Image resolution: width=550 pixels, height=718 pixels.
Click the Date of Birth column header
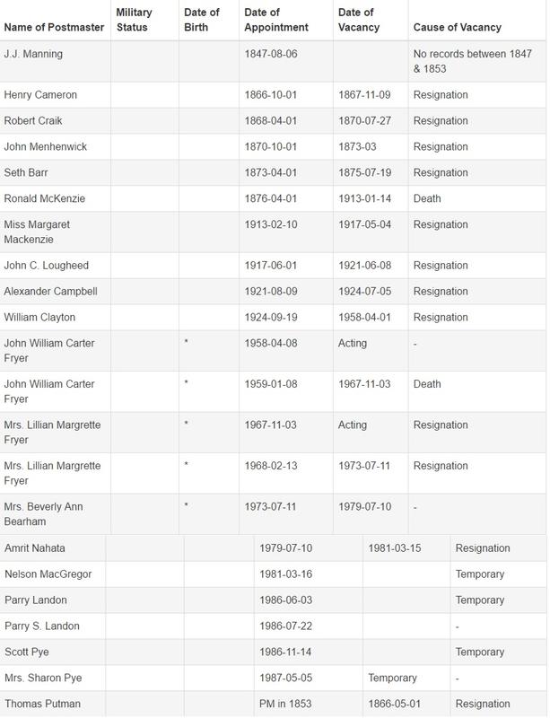click(x=201, y=20)
